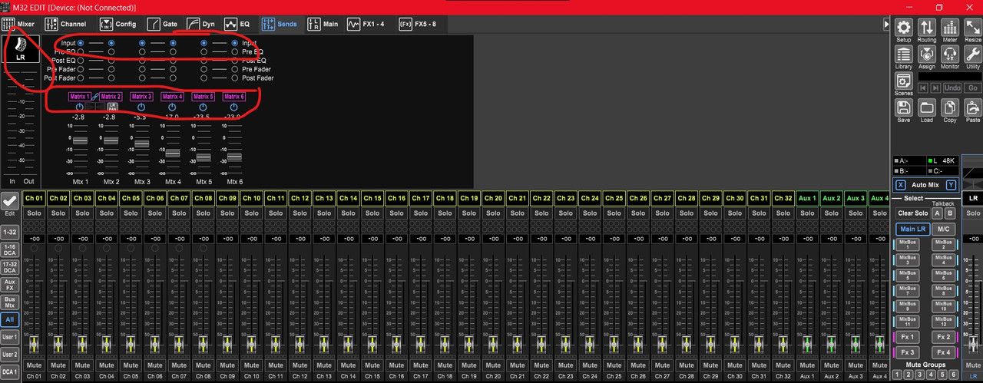Solo channel Ch 01
The width and height of the screenshot is (983, 383).
coord(34,213)
